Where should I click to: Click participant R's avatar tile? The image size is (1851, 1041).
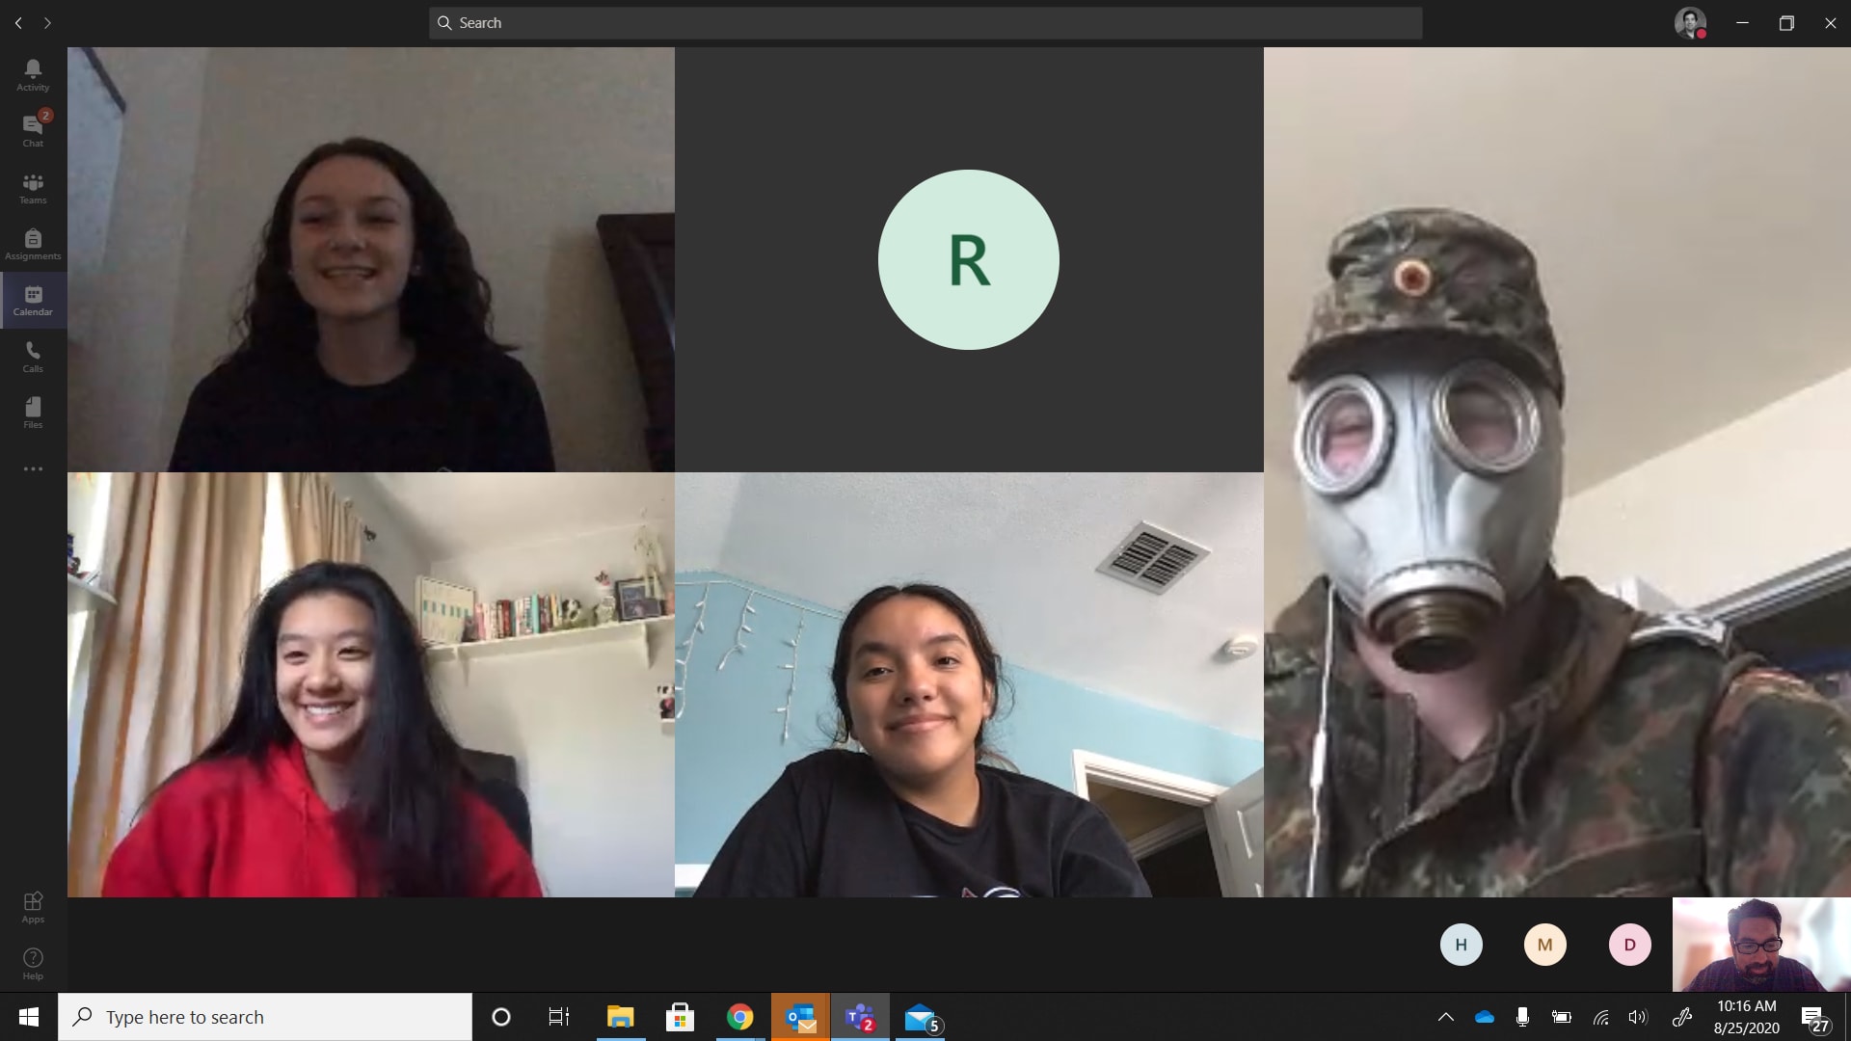[x=968, y=259]
